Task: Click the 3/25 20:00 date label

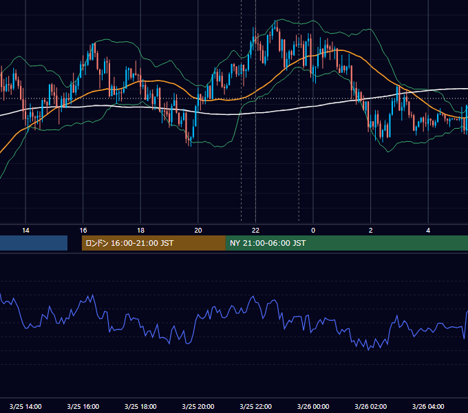Action: click(x=198, y=406)
